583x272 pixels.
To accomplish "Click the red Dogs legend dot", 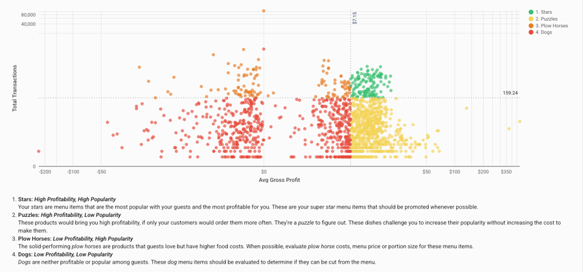I will point(531,32).
